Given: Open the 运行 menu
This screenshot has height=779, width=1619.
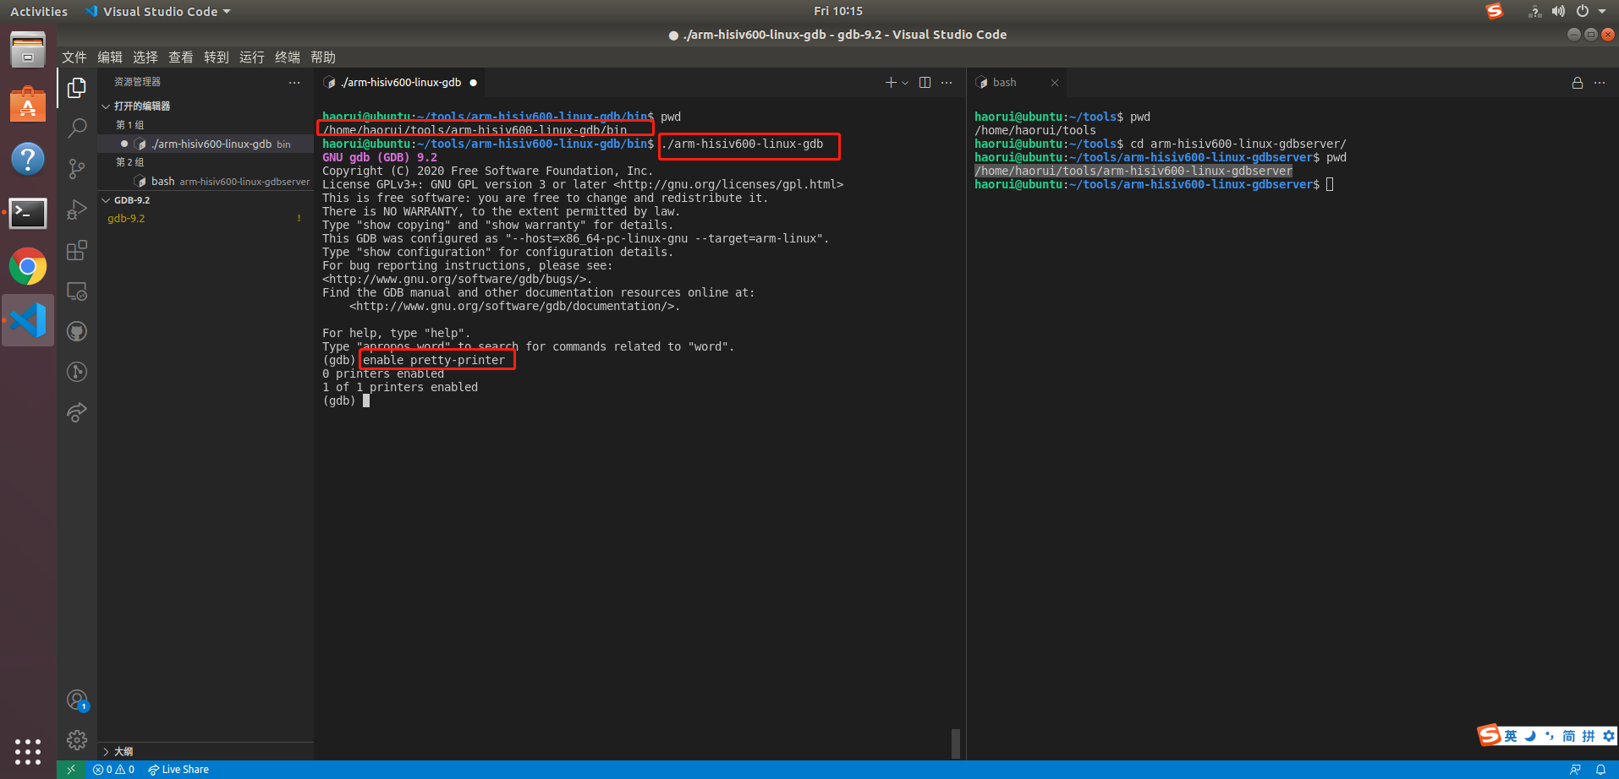Looking at the screenshot, I should click(x=252, y=57).
